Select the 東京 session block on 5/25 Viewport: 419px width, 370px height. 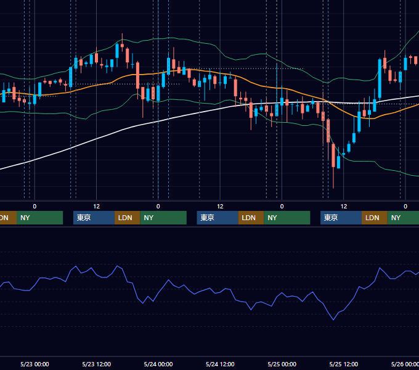(x=341, y=218)
